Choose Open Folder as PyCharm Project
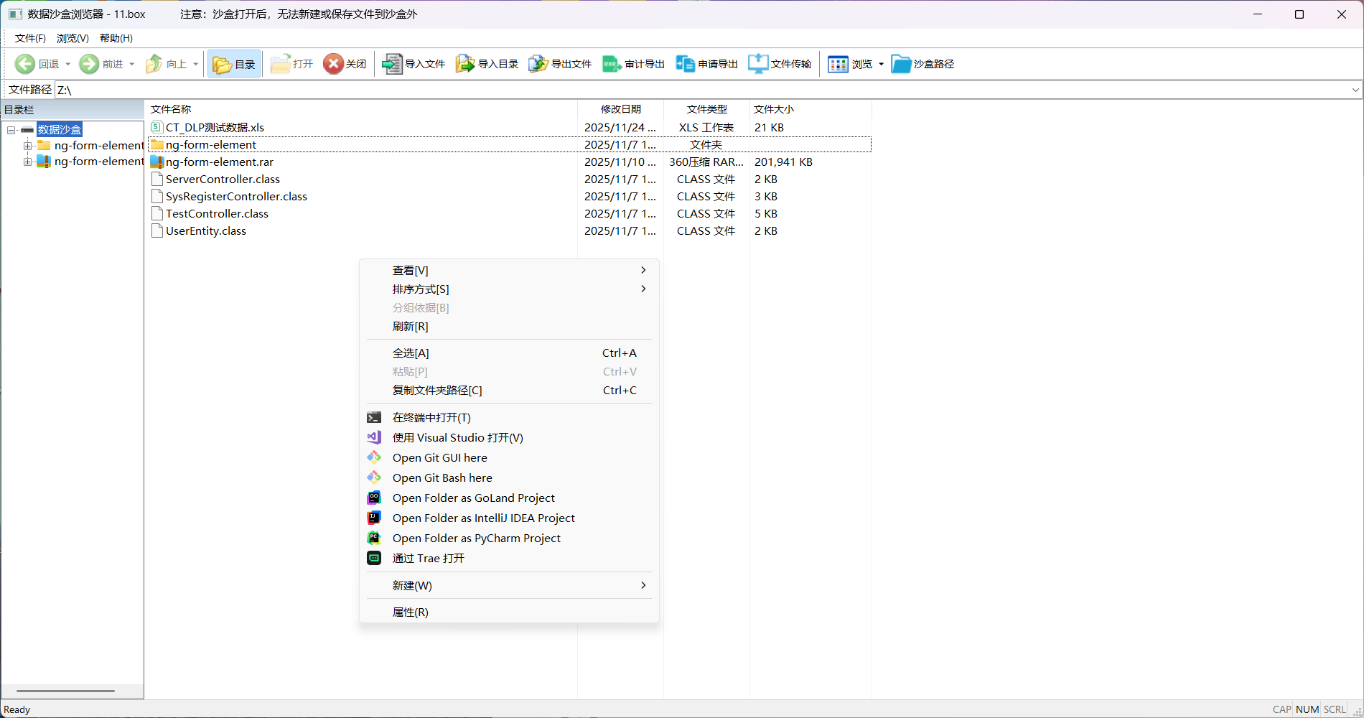 (476, 538)
